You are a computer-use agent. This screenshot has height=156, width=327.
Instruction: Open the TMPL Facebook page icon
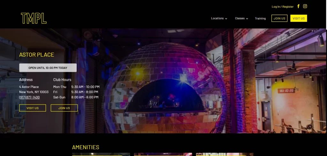click(x=299, y=6)
